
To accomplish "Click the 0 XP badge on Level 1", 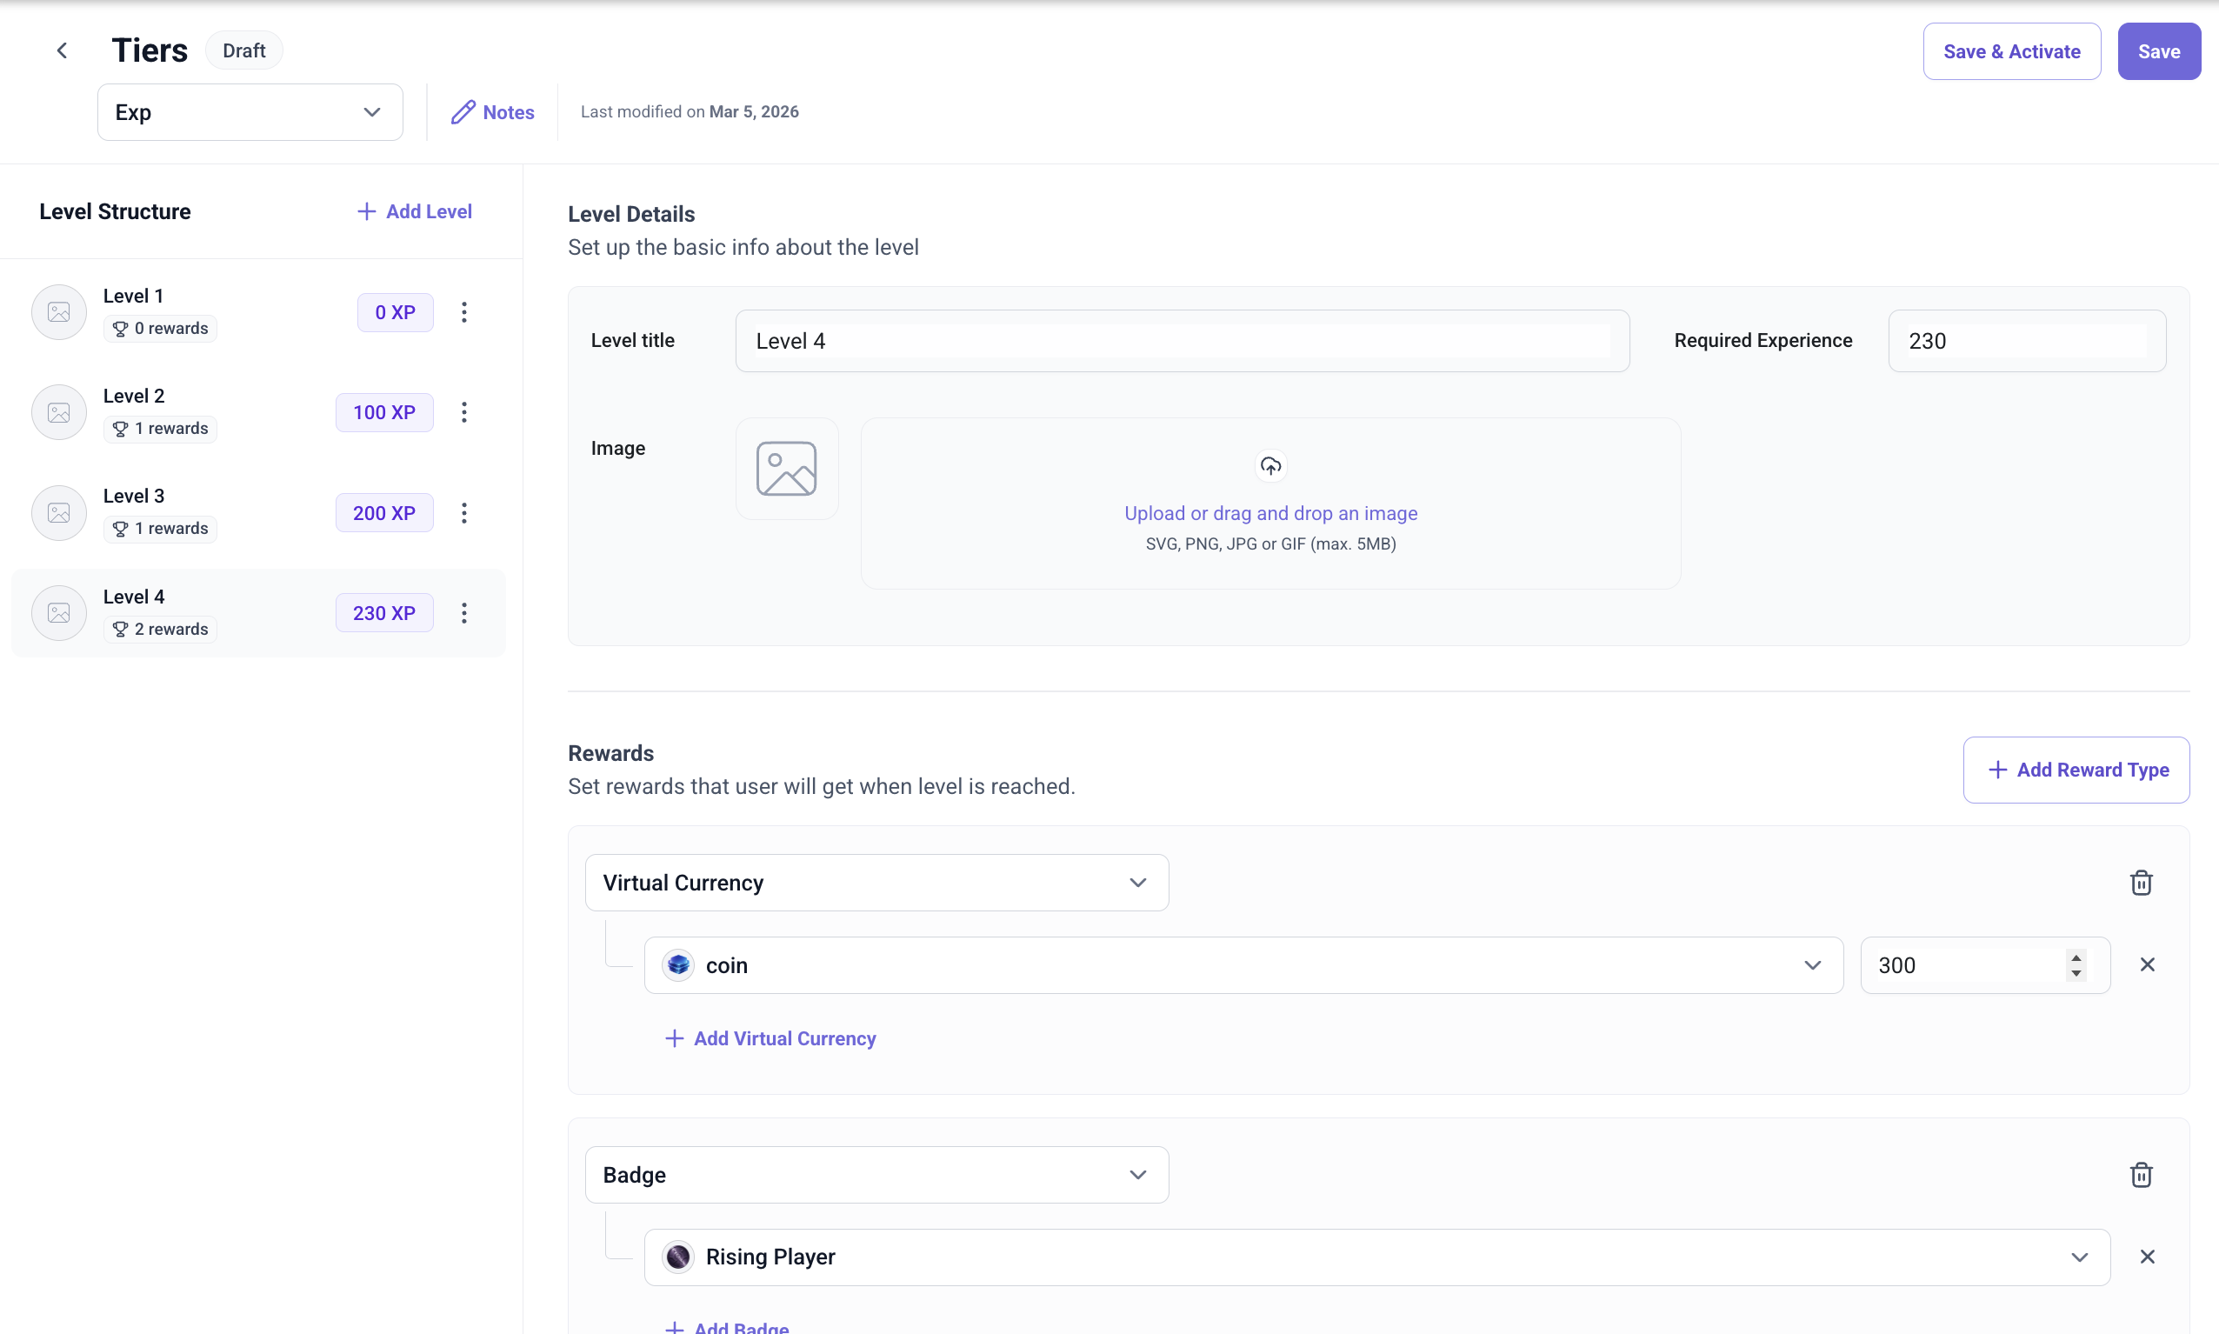I will pos(396,312).
